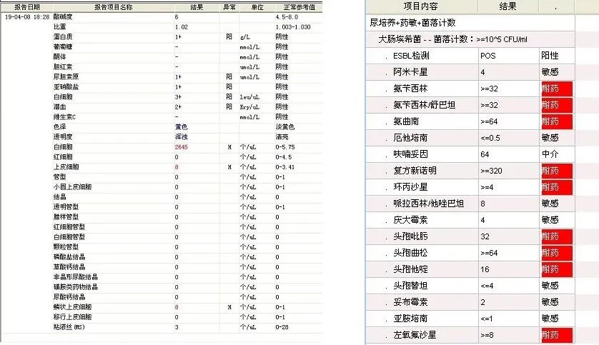
Task: Click the >=320 value for 复方新诺明
Action: click(491, 171)
